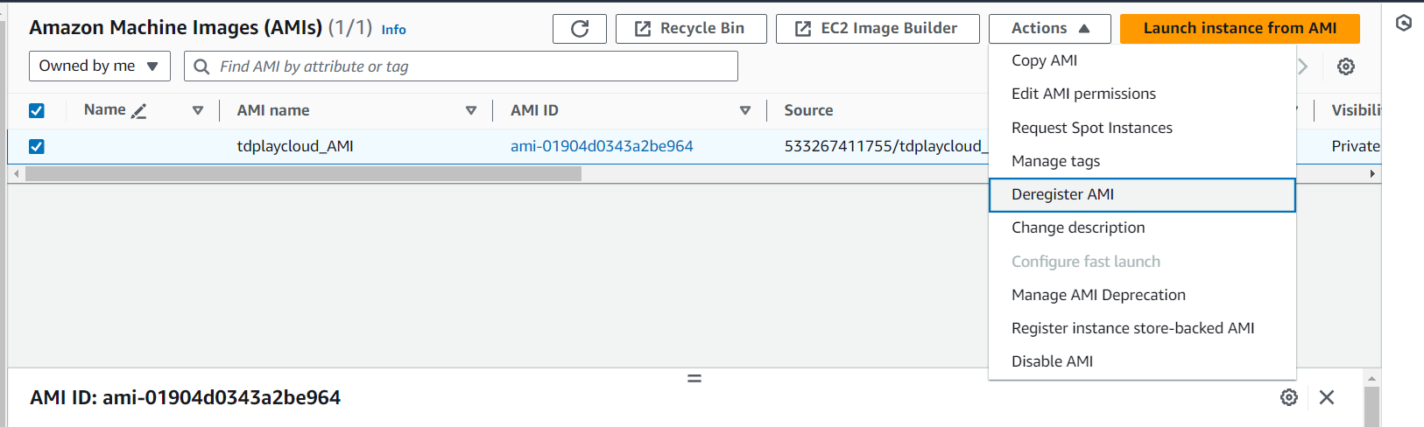The width and height of the screenshot is (1424, 427).
Task: Sort by the AMI name column arrow
Action: coord(471,111)
